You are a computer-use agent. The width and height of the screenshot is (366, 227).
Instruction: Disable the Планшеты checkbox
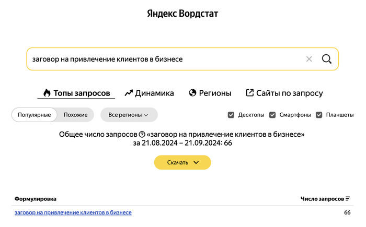[x=319, y=115]
